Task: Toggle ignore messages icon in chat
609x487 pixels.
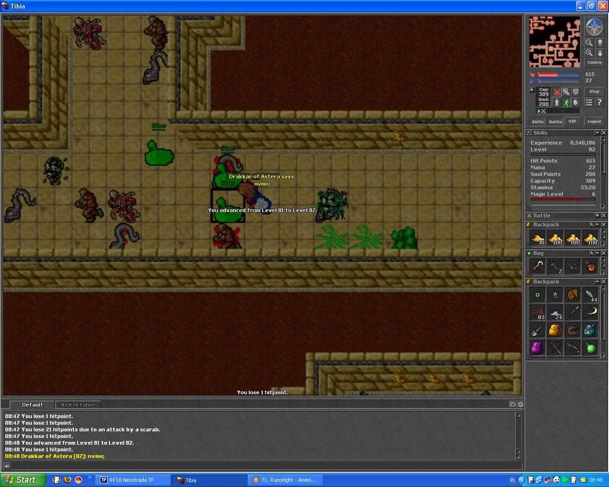Action: click(520, 404)
